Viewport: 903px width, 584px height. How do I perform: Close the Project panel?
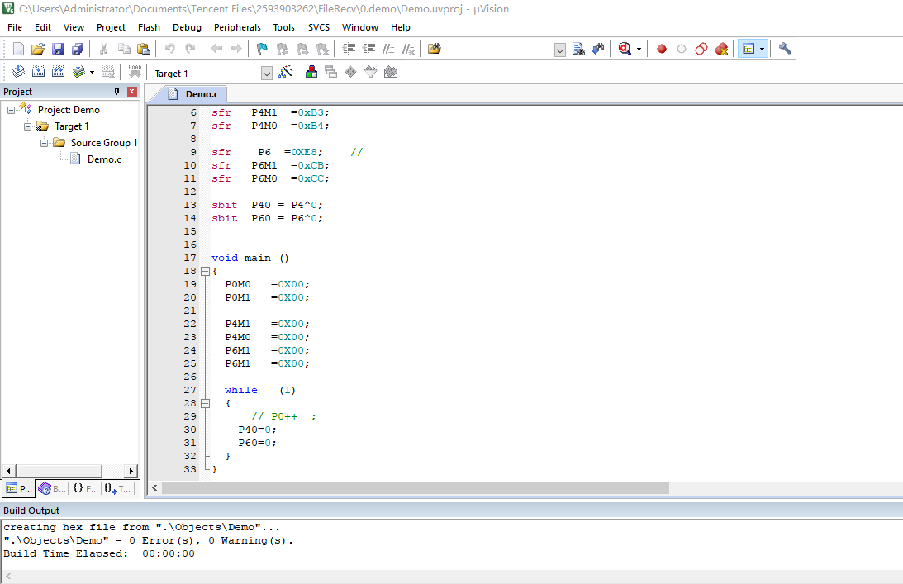tap(132, 92)
